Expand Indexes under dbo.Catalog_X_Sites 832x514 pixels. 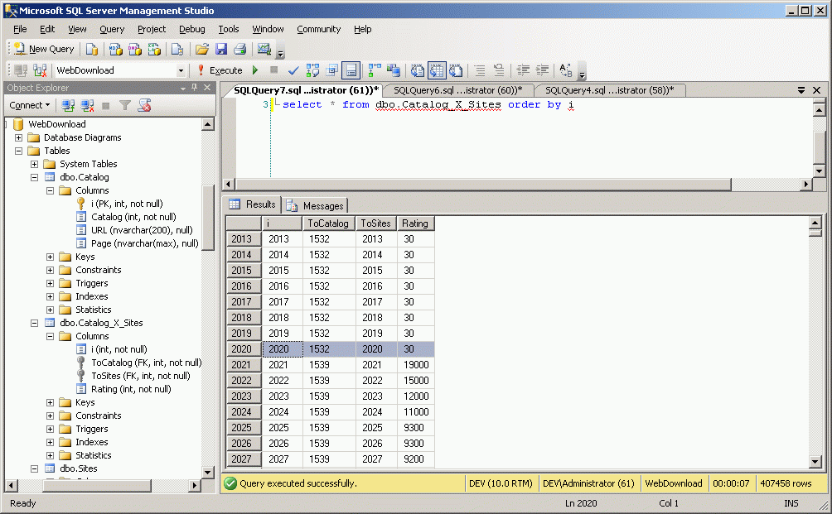point(50,443)
